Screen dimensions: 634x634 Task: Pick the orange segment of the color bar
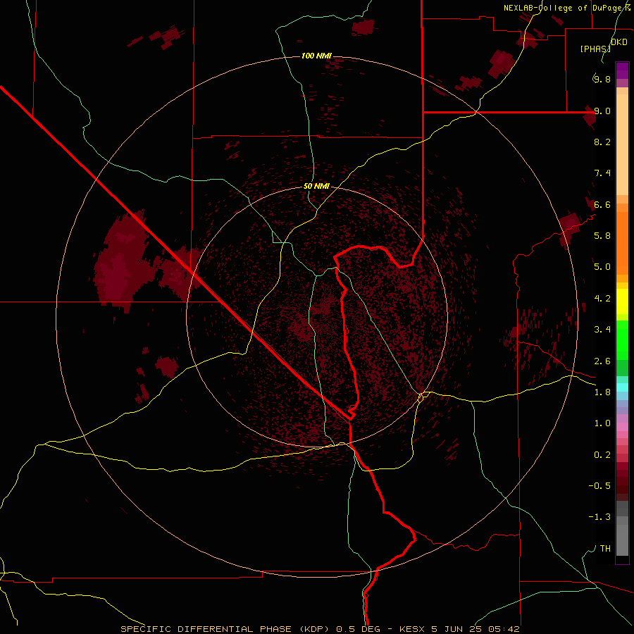[x=622, y=244]
